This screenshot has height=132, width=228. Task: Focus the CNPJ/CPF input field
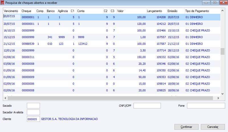[147, 106]
